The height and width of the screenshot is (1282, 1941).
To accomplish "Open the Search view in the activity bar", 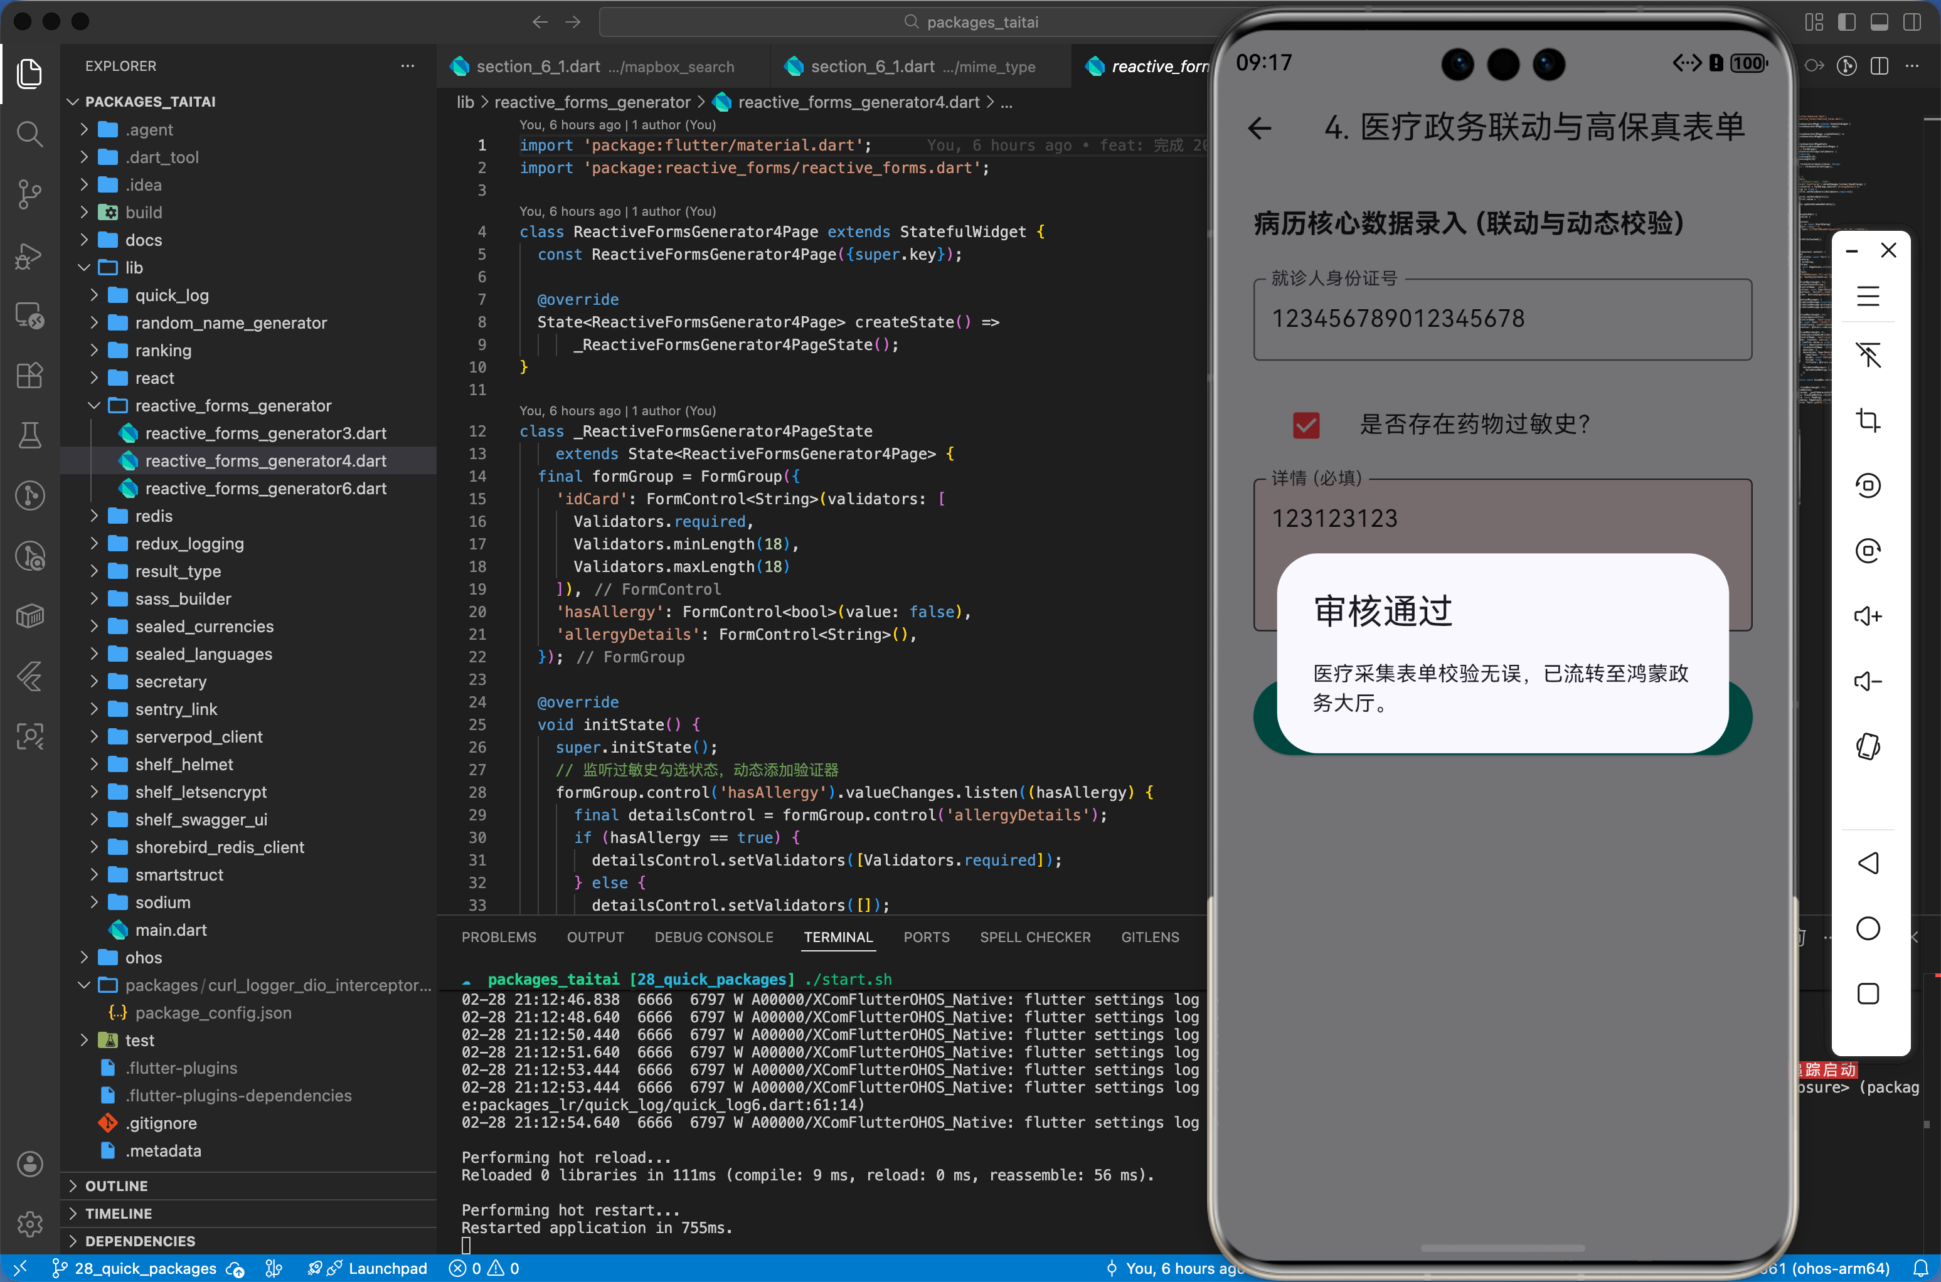I will click(30, 134).
